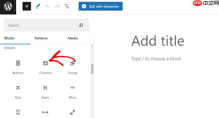Insert the Group block

[x=73, y=67]
